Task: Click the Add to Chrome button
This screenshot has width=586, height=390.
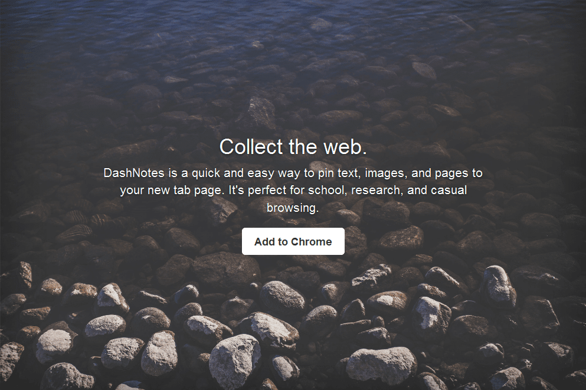Action: (293, 241)
